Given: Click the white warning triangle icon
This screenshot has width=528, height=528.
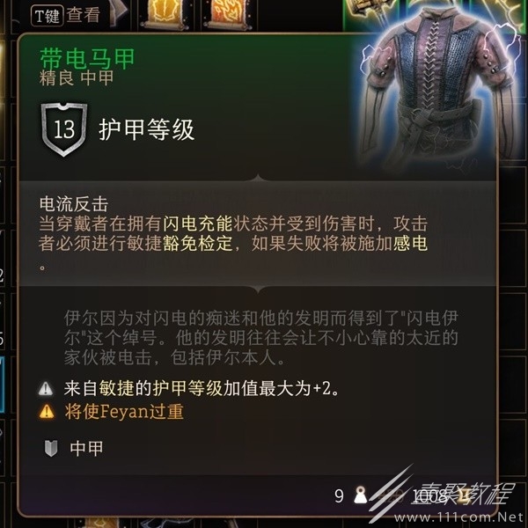Looking at the screenshot, I should (46, 388).
